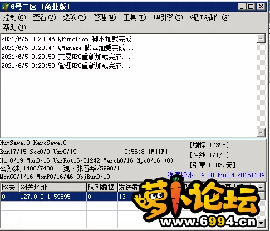Click the 交易NPC重新加载完成 log line

click(66, 57)
